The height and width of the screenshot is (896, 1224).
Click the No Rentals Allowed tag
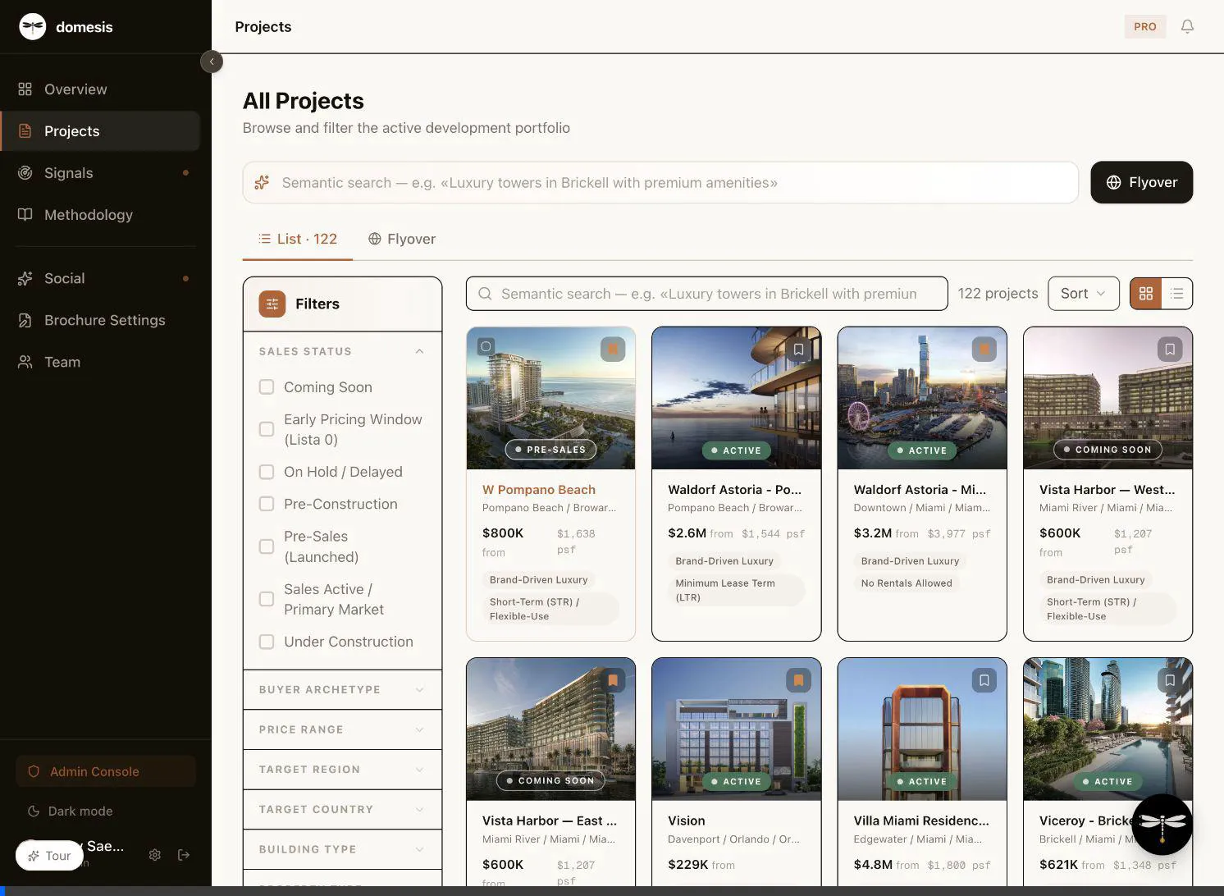(907, 583)
